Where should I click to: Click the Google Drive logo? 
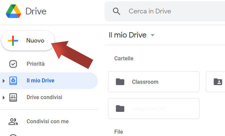pos(13,11)
